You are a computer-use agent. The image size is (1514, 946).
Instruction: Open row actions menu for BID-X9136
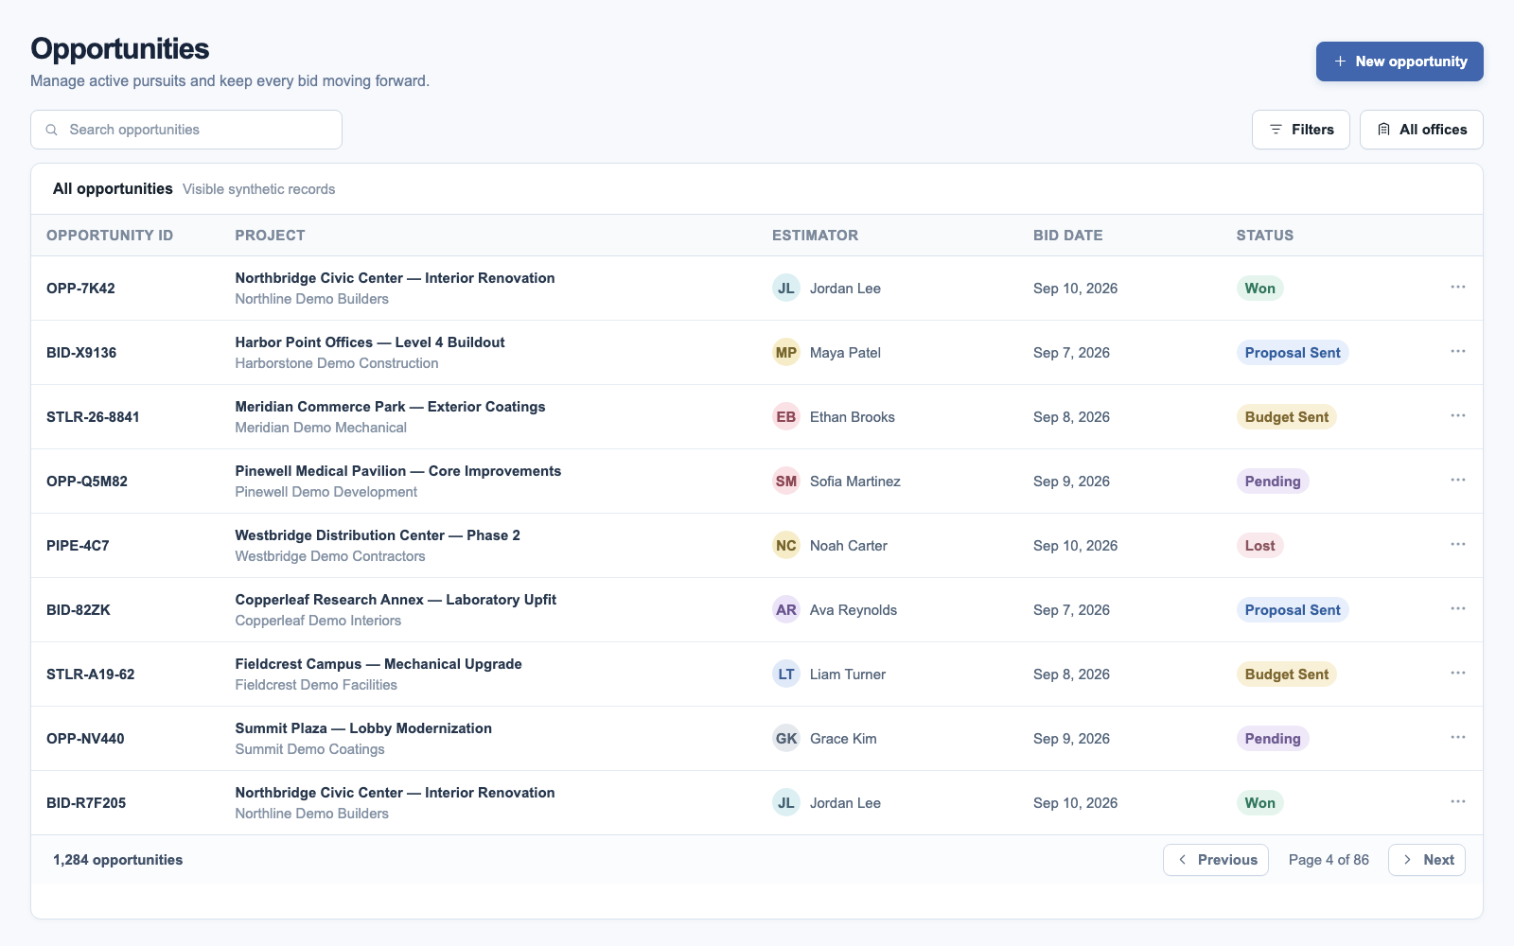(1457, 351)
